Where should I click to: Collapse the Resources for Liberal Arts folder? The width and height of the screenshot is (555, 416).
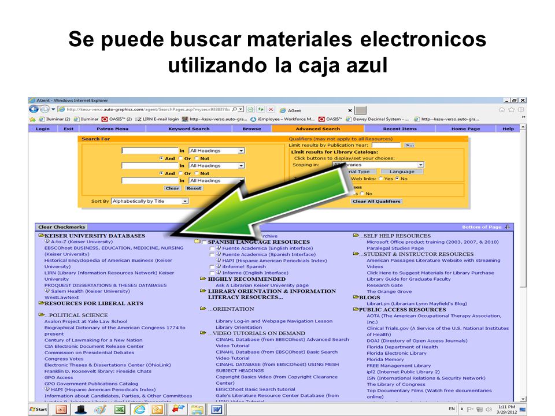[x=41, y=303]
